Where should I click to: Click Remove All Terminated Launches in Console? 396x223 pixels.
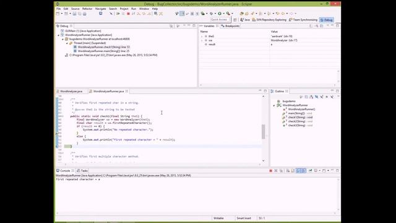click(x=281, y=171)
